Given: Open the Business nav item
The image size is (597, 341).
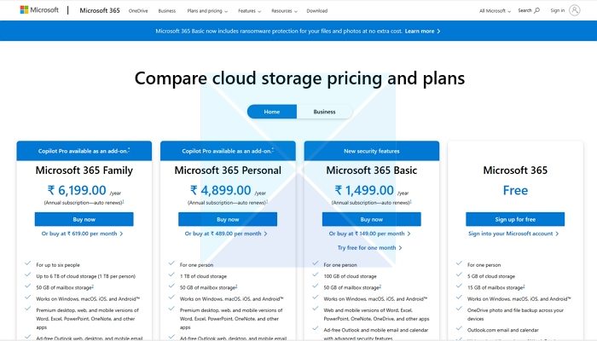Looking at the screenshot, I should point(167,11).
